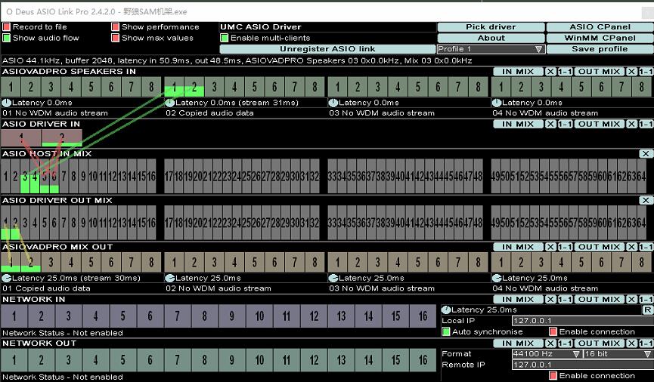Click IN MIX for ASIOVADPRO Mix Out
This screenshot has width=654, height=382.
click(x=518, y=247)
